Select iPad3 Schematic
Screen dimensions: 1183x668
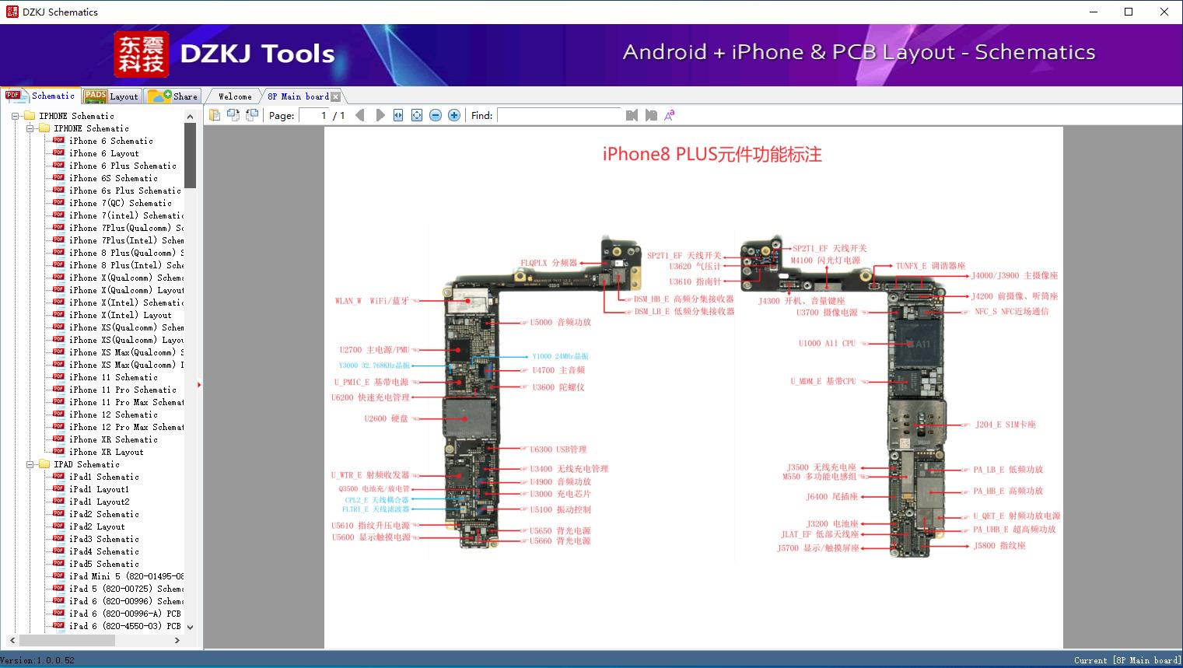tap(103, 539)
